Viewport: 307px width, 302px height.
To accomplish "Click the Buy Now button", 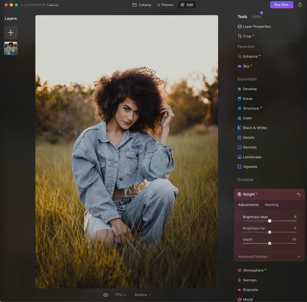I will (x=281, y=5).
